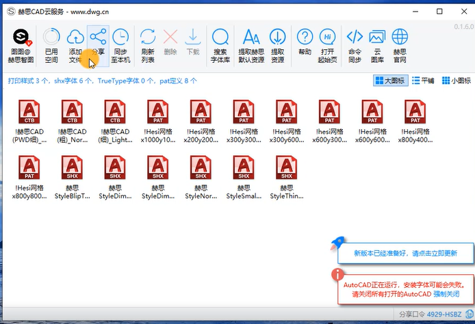Click the 分享 share icon
Screen dimensions: 475x324
(98, 45)
